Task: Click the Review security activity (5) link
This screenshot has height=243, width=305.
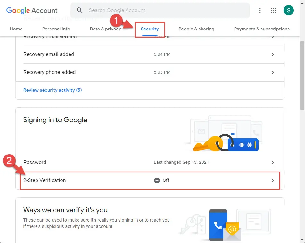Action: [x=53, y=90]
